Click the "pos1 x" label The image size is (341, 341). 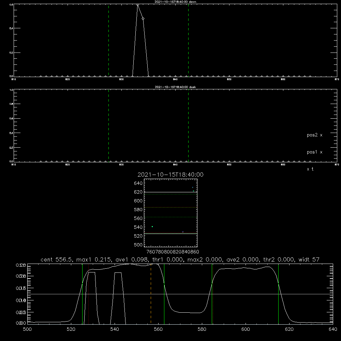point(314,152)
